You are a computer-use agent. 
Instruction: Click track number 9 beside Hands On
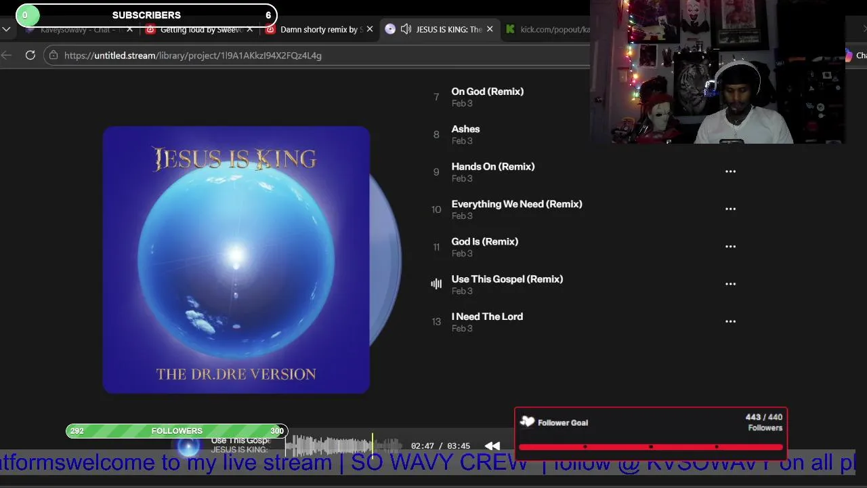[x=436, y=172]
